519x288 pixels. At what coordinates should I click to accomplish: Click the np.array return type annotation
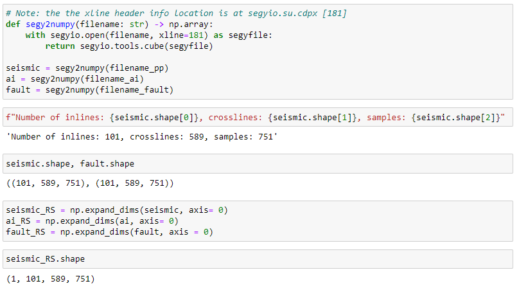[x=189, y=24]
